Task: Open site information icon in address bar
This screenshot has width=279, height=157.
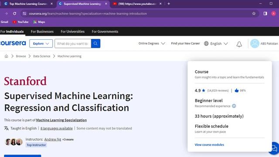Action: (x=24, y=14)
